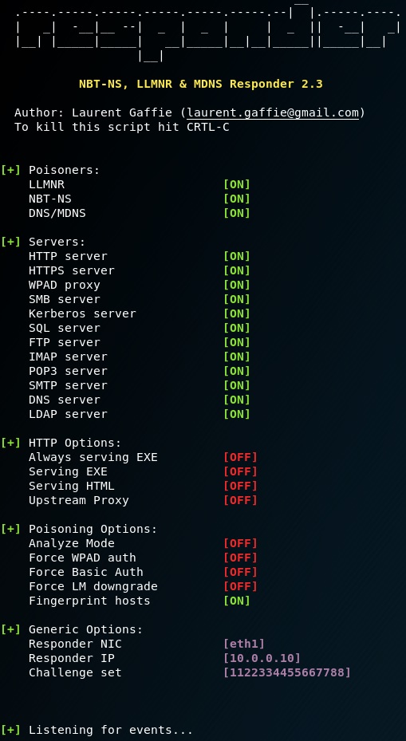Select the Generic Options plus marker

tap(11, 629)
